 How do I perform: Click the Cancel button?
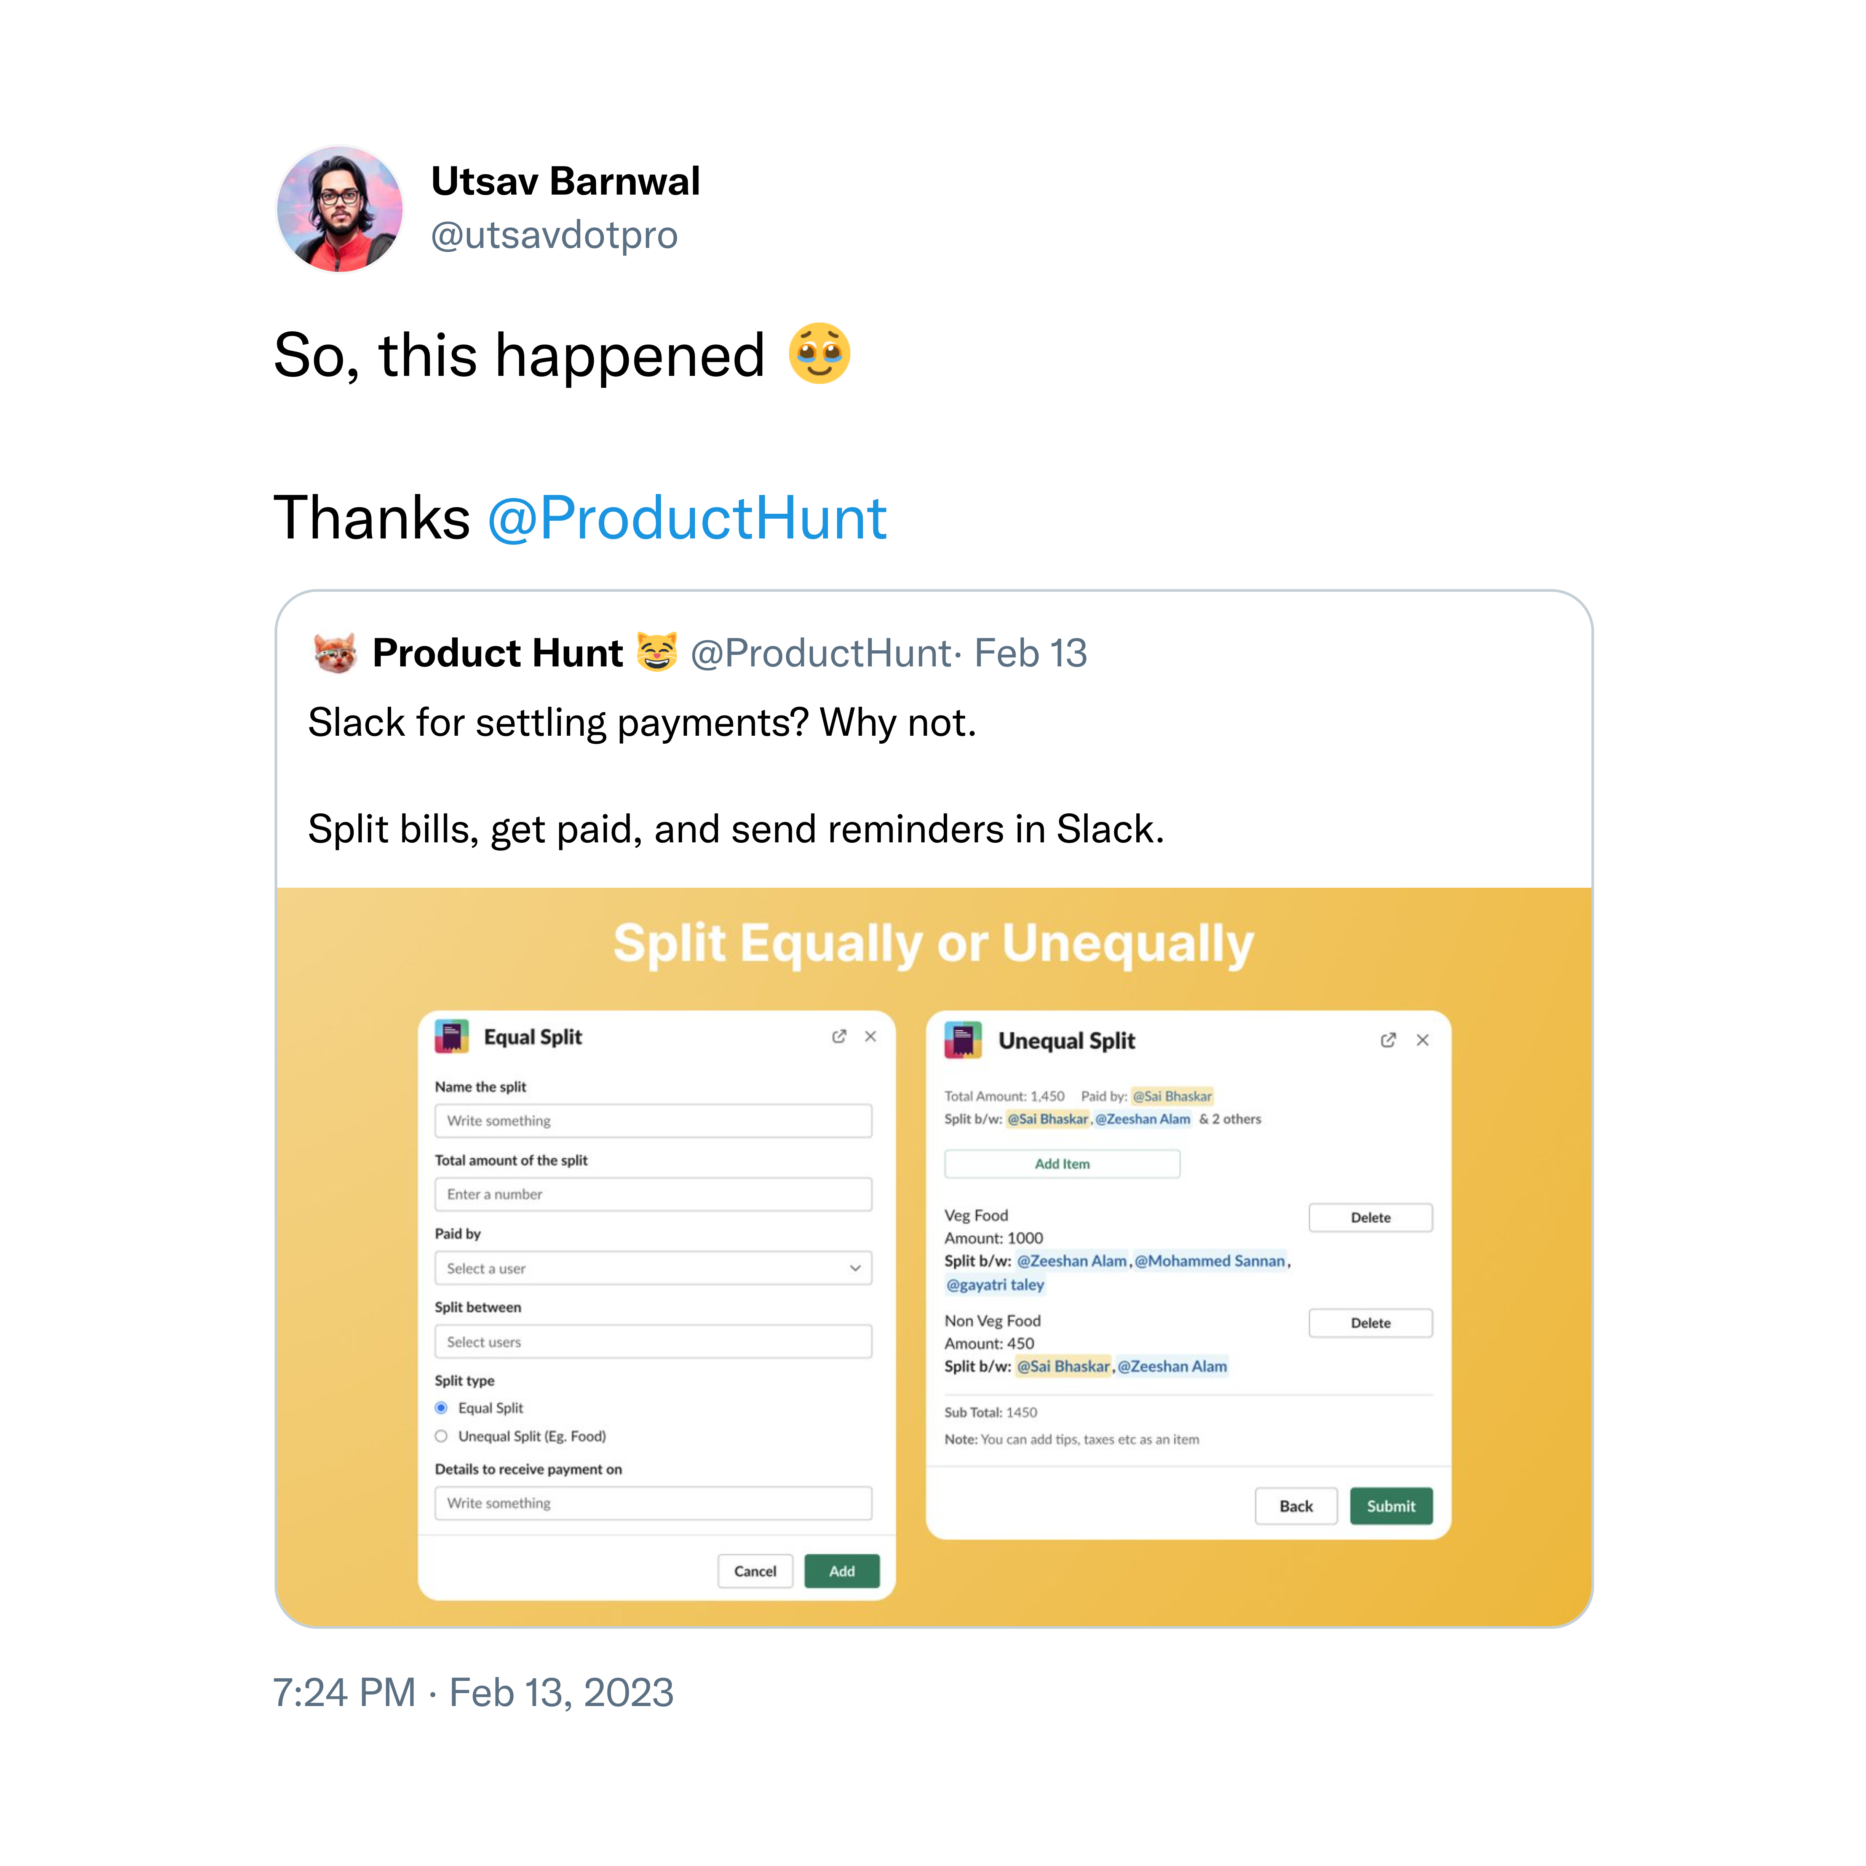click(x=754, y=1570)
